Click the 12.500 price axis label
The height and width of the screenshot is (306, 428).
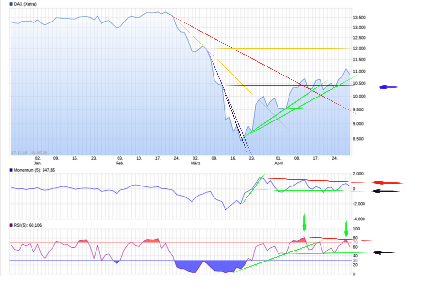359,38
